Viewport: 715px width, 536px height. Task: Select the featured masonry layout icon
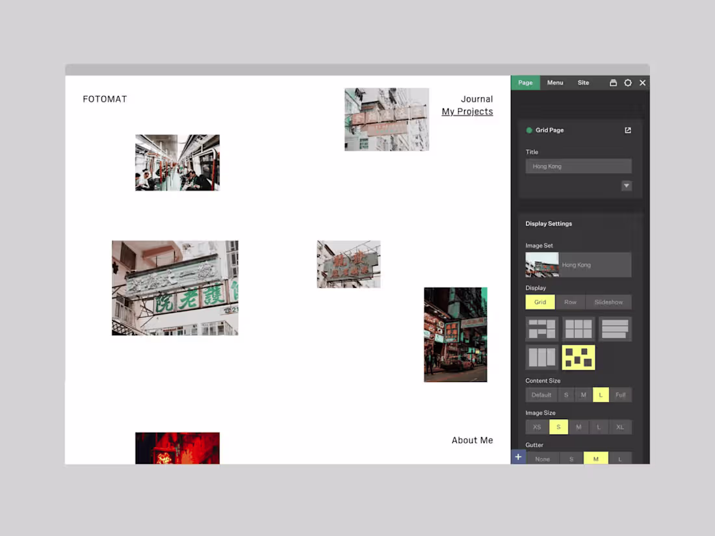coord(541,329)
